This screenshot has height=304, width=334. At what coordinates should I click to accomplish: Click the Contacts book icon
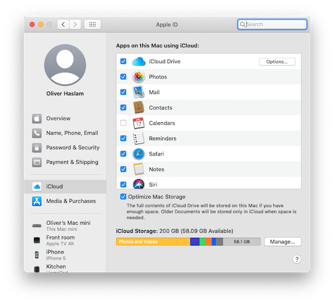coord(139,108)
